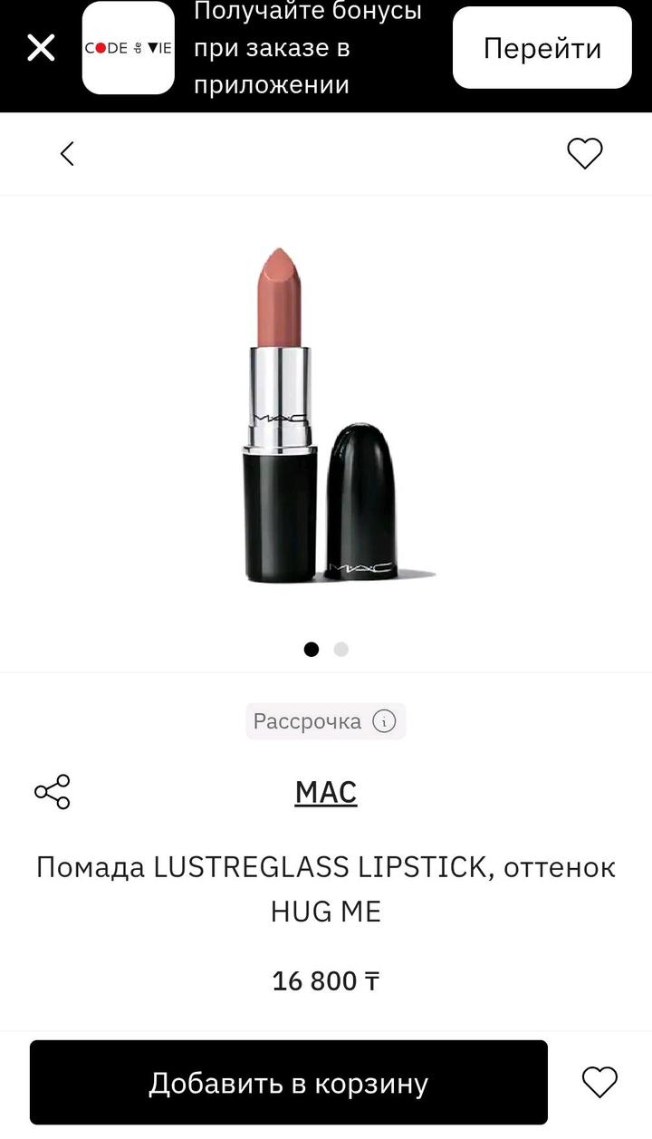Tap the HUG ME shade name
652x1139 pixels.
pos(326,912)
